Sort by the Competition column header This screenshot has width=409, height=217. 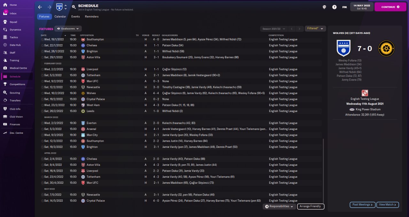click(x=276, y=35)
